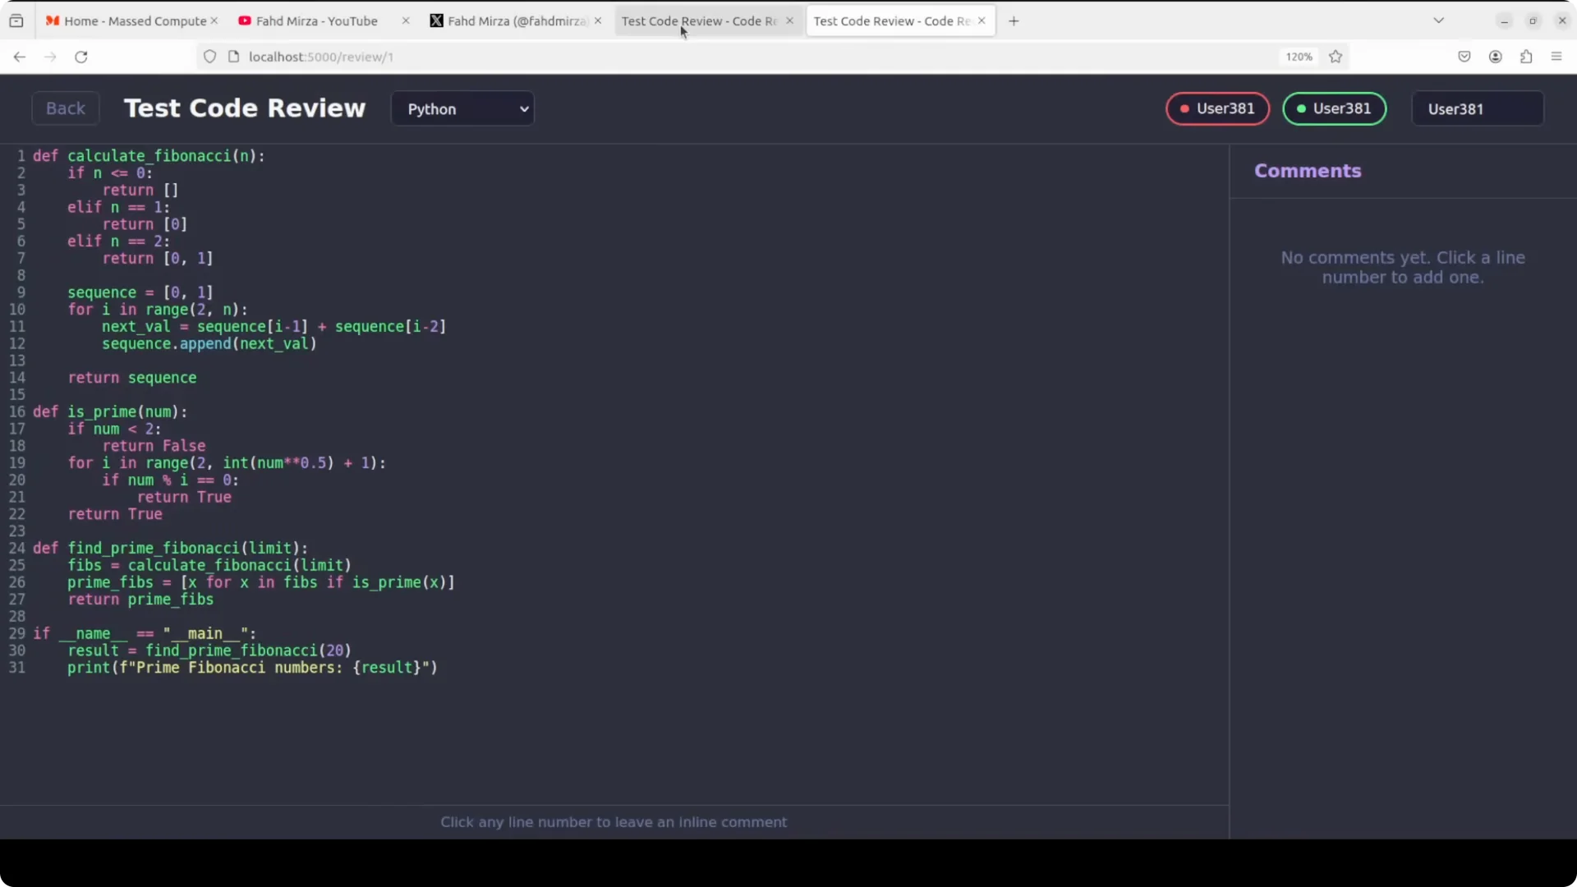Bookmark this page with the star icon
This screenshot has height=887, width=1577.
click(x=1336, y=57)
